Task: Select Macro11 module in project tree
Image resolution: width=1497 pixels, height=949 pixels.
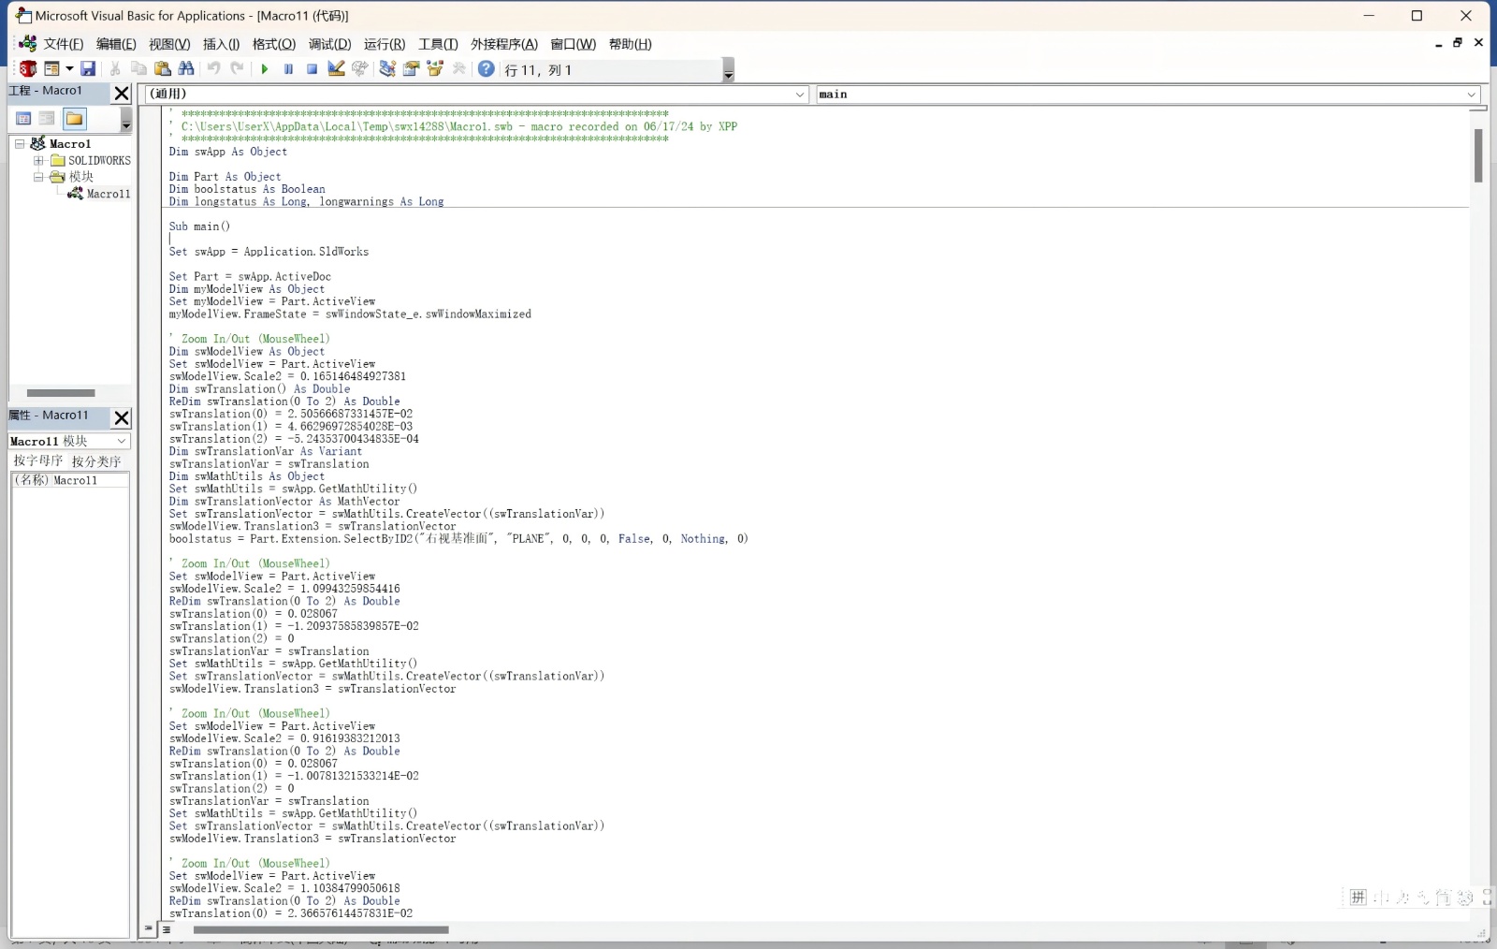Action: point(108,194)
